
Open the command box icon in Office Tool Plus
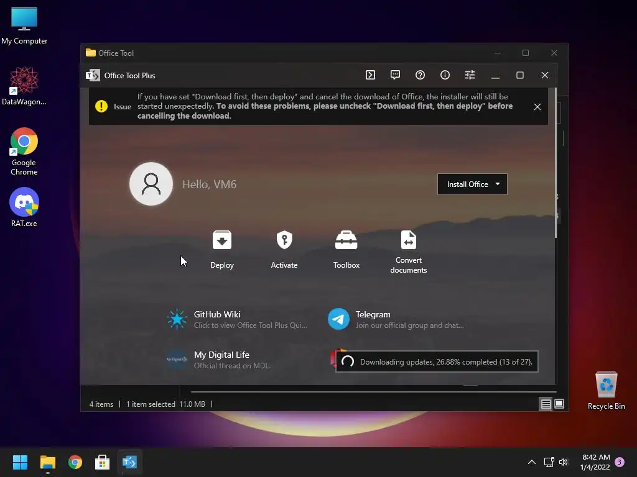(x=370, y=75)
